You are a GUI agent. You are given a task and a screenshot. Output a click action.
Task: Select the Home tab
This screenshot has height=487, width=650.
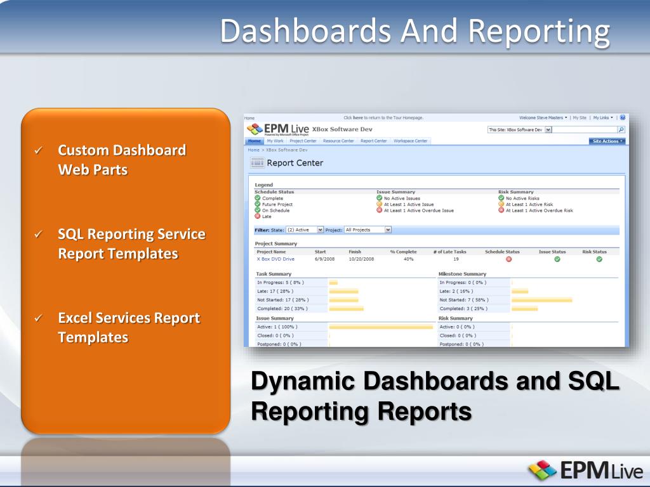pyautogui.click(x=255, y=141)
